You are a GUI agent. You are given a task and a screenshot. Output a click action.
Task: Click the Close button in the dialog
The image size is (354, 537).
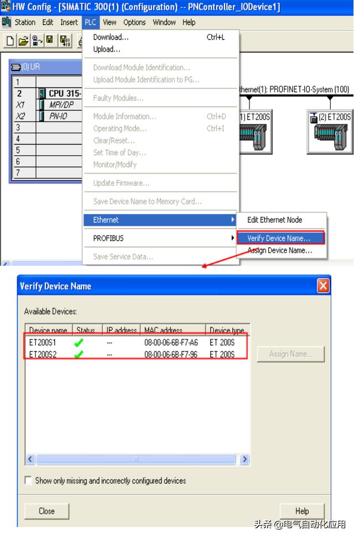(x=47, y=511)
